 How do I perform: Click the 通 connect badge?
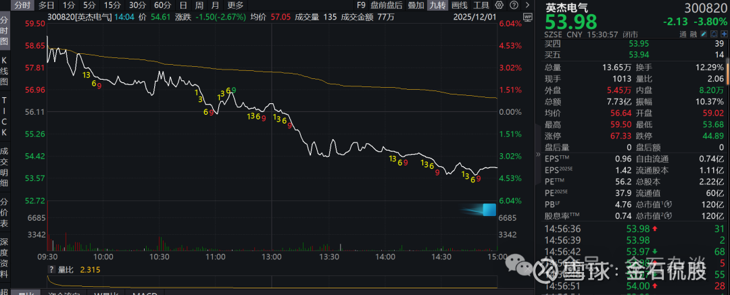pos(683,34)
